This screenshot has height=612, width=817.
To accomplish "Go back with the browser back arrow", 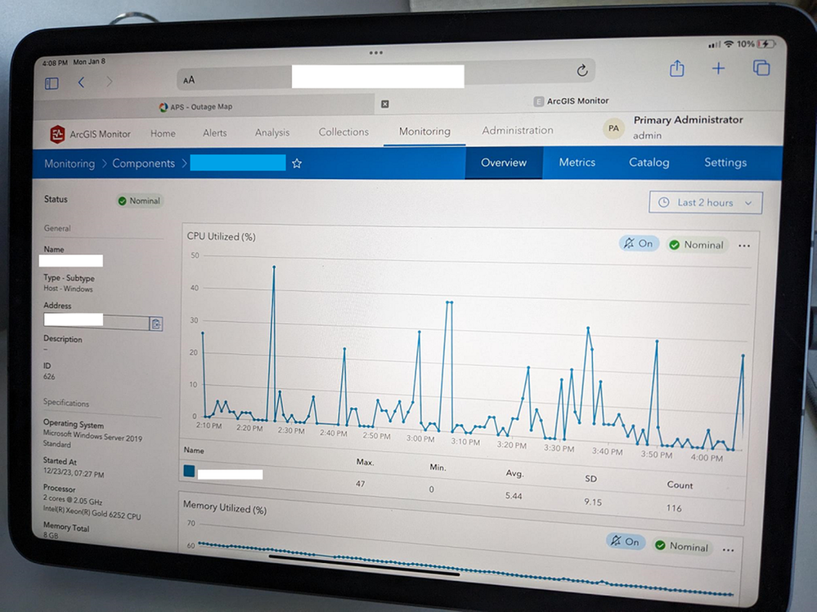I will coord(81,83).
